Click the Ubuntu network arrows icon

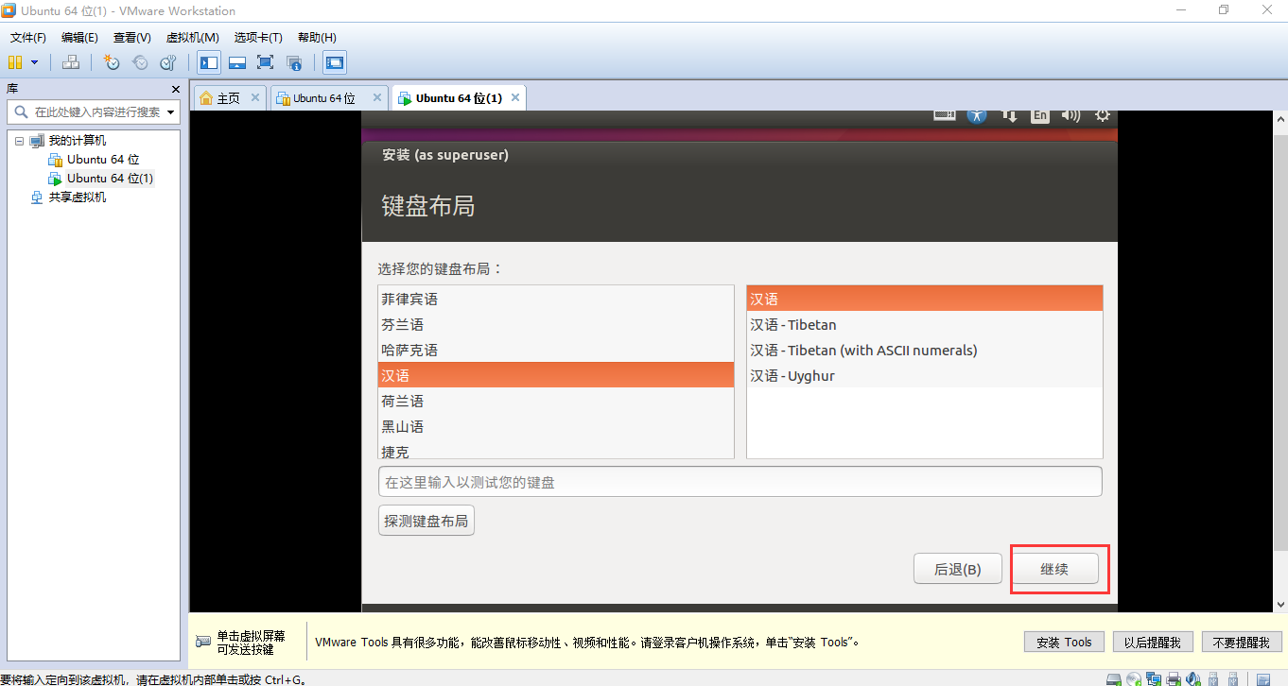coord(1010,115)
